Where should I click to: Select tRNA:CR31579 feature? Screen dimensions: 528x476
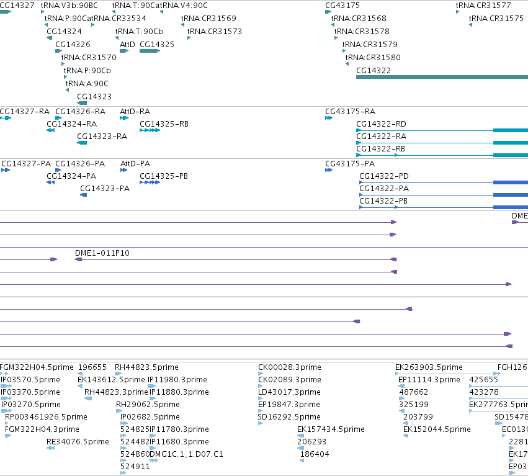(344, 51)
